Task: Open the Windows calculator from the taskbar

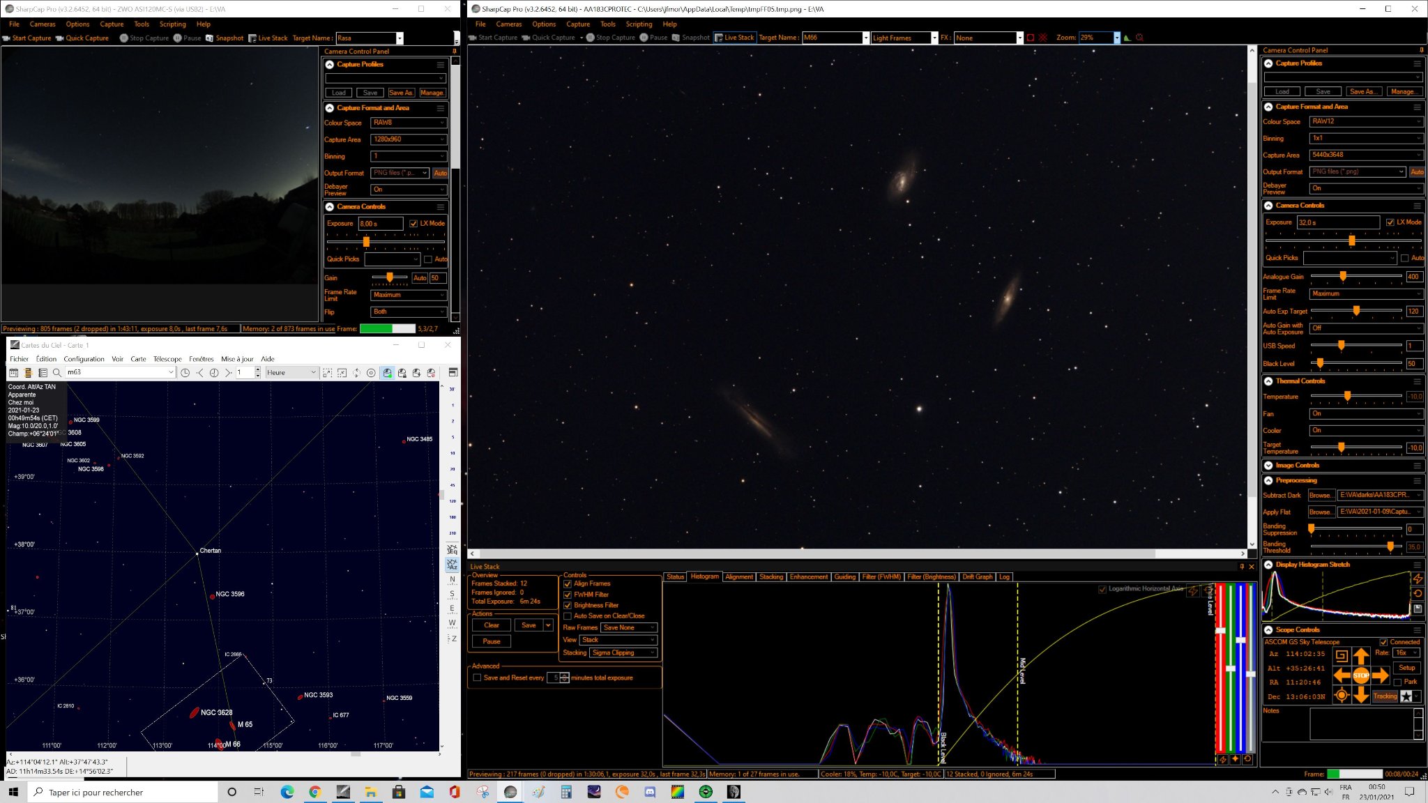Action: click(566, 792)
